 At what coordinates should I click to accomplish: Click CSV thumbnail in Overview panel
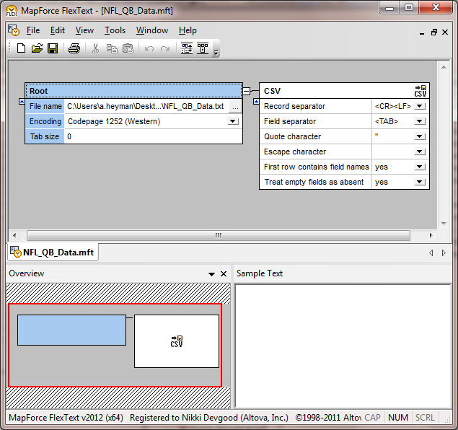pyautogui.click(x=177, y=341)
